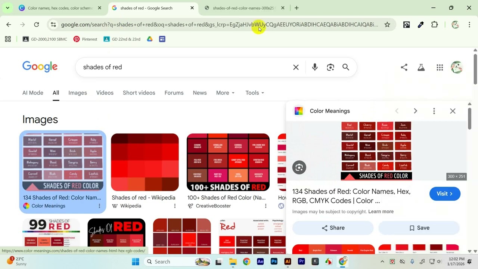
Task: Open Chrome's three-dot menu
Action: click(x=469, y=25)
